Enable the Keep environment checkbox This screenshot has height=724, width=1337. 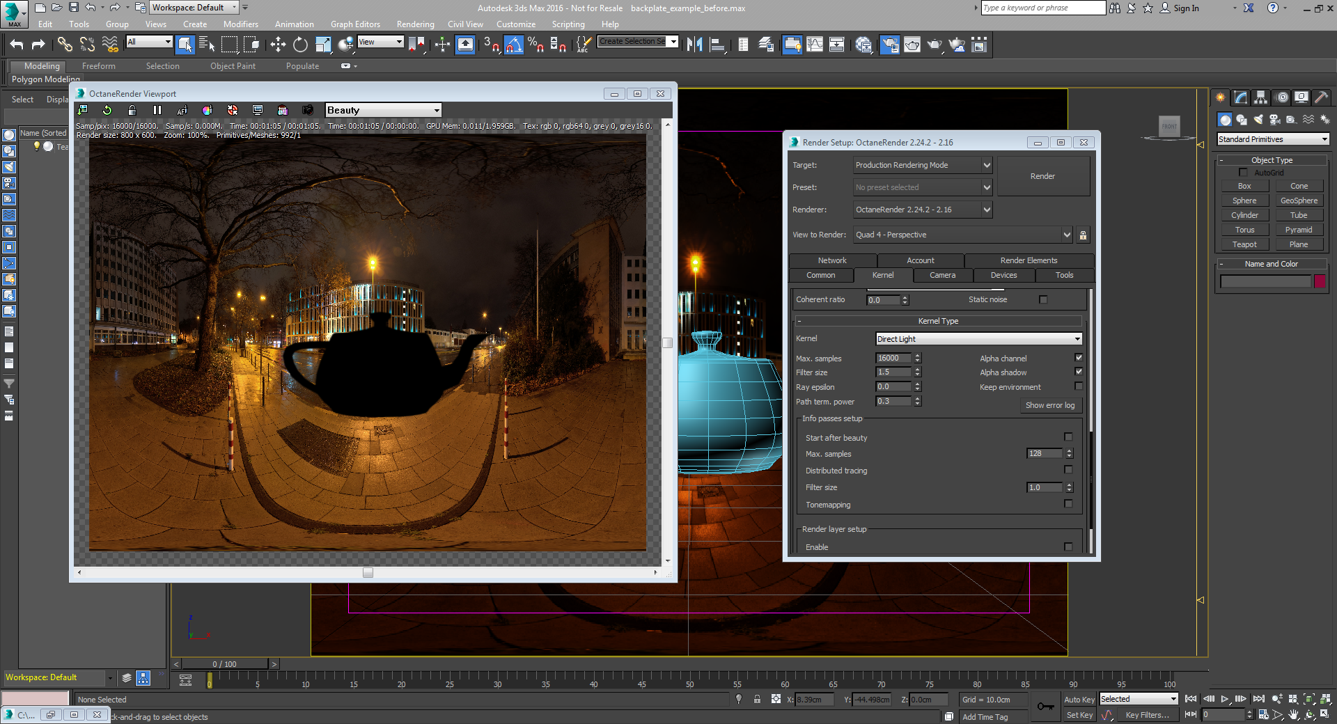pos(1079,386)
